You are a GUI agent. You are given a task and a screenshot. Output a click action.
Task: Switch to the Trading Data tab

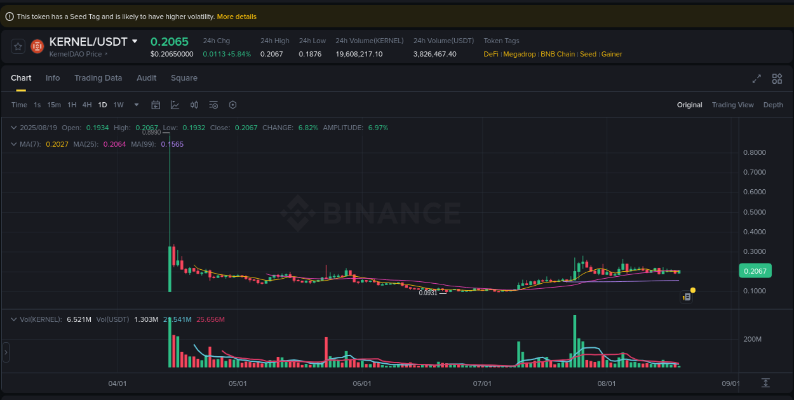pos(98,78)
